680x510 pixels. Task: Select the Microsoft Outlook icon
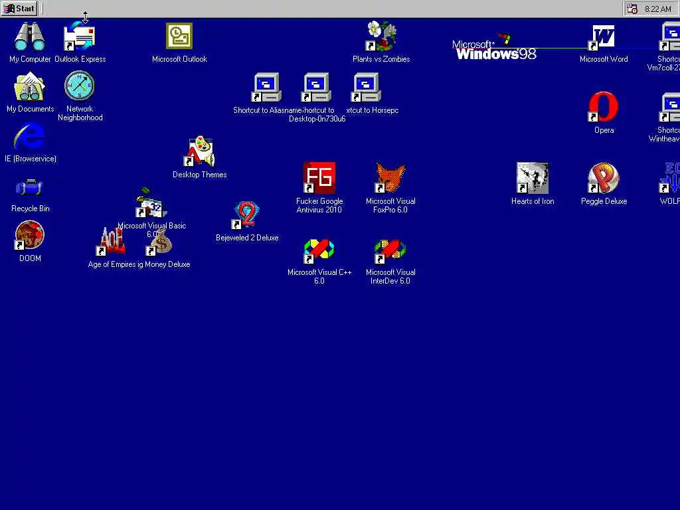179,36
